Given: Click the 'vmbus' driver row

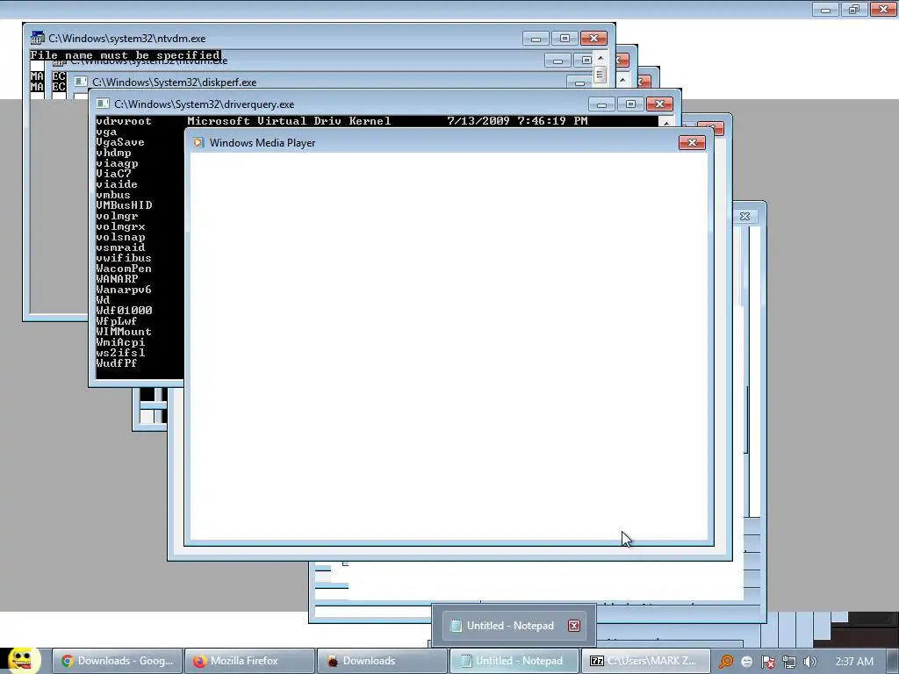Looking at the screenshot, I should [x=113, y=195].
